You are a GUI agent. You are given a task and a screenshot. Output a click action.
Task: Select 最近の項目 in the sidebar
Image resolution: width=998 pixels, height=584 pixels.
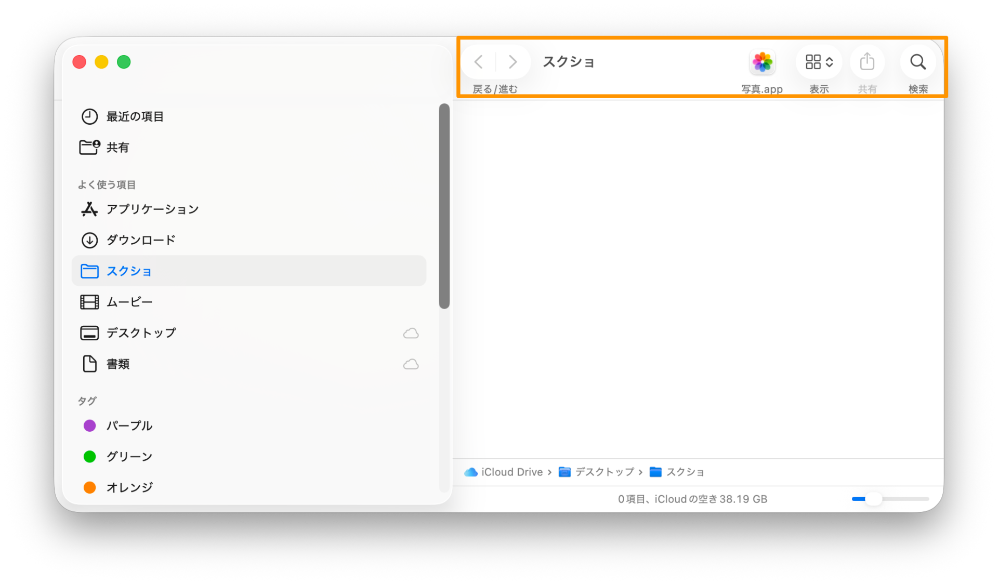tap(135, 116)
